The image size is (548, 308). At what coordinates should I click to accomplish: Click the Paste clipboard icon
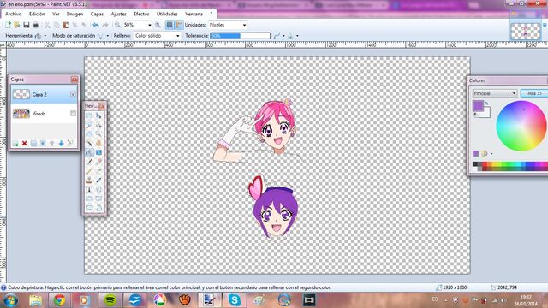66,25
